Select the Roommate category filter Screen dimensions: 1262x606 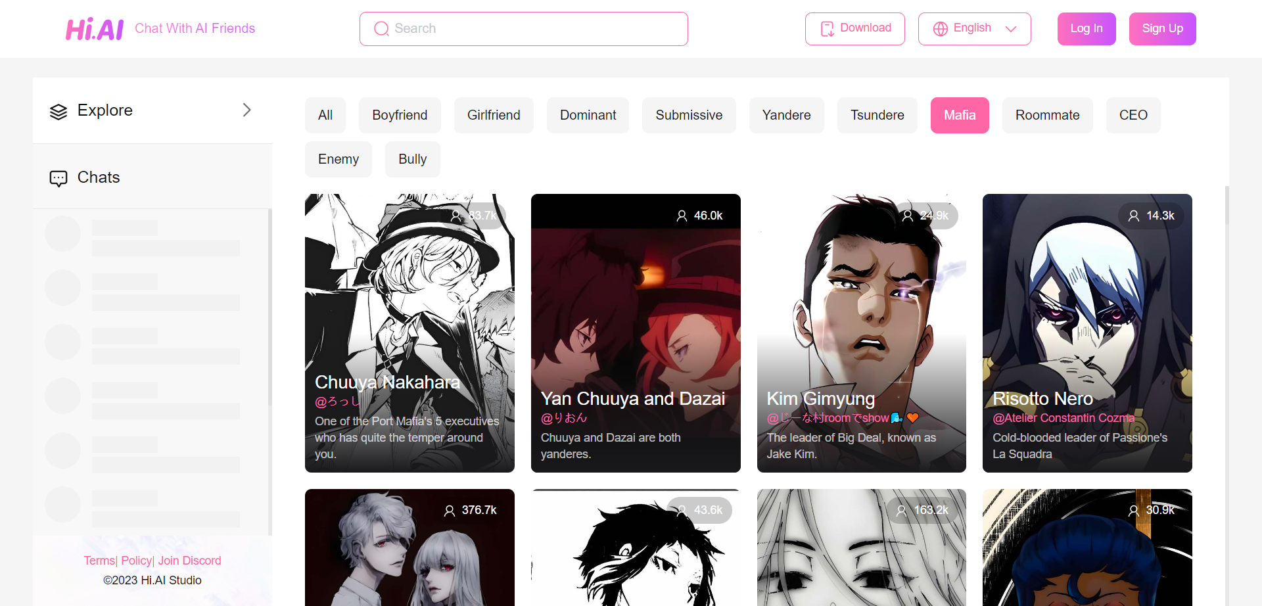[1047, 115]
